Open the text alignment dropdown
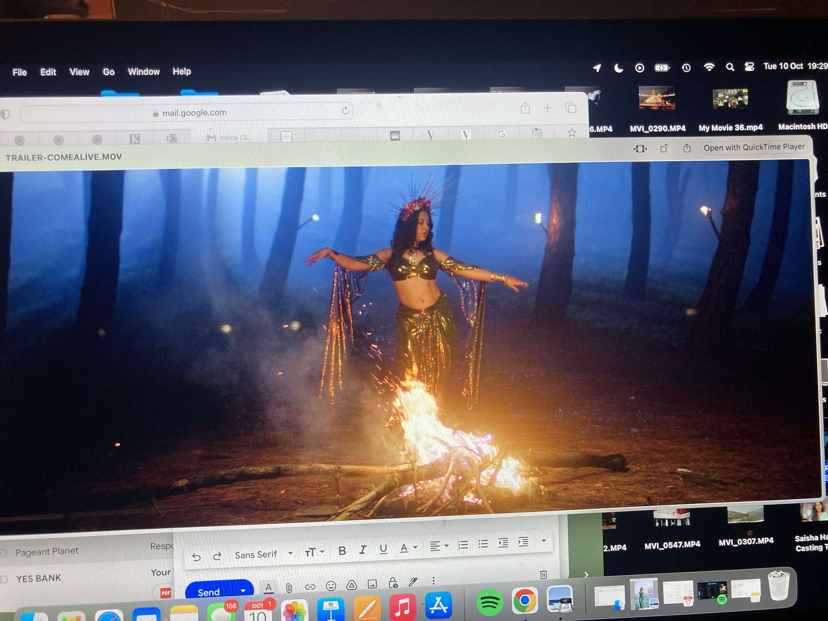Viewport: 828px width, 621px height. [439, 546]
